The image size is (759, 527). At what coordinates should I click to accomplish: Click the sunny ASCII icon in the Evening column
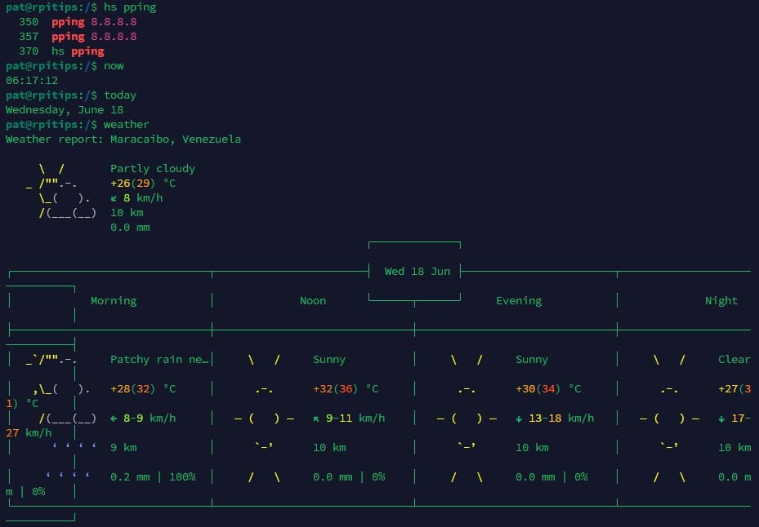pos(466,418)
